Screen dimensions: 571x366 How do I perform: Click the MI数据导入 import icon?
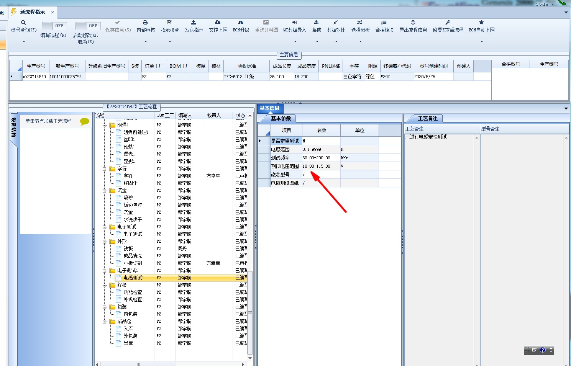(294, 23)
